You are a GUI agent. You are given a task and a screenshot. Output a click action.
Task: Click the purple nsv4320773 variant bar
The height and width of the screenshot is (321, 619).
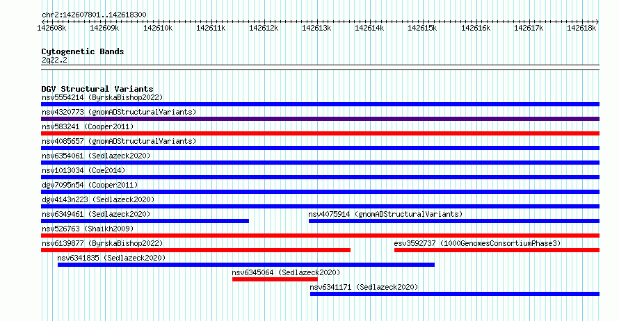[x=320, y=119]
